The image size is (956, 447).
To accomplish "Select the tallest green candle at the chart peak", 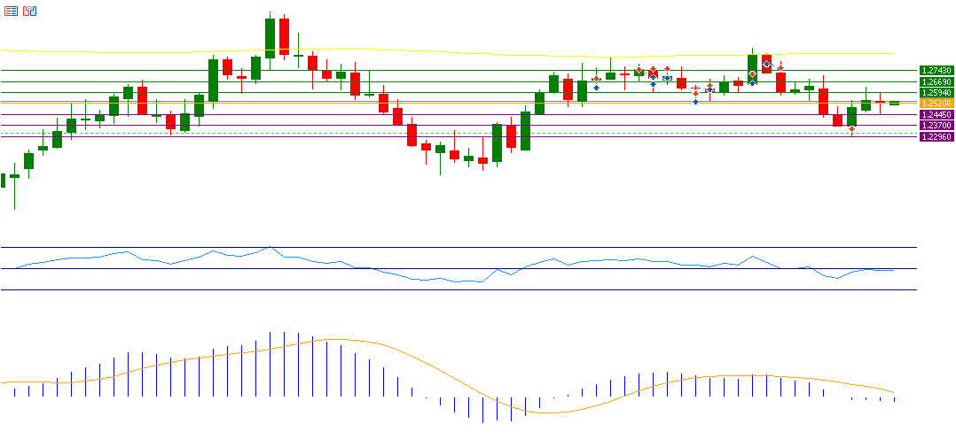I will coord(270,38).
